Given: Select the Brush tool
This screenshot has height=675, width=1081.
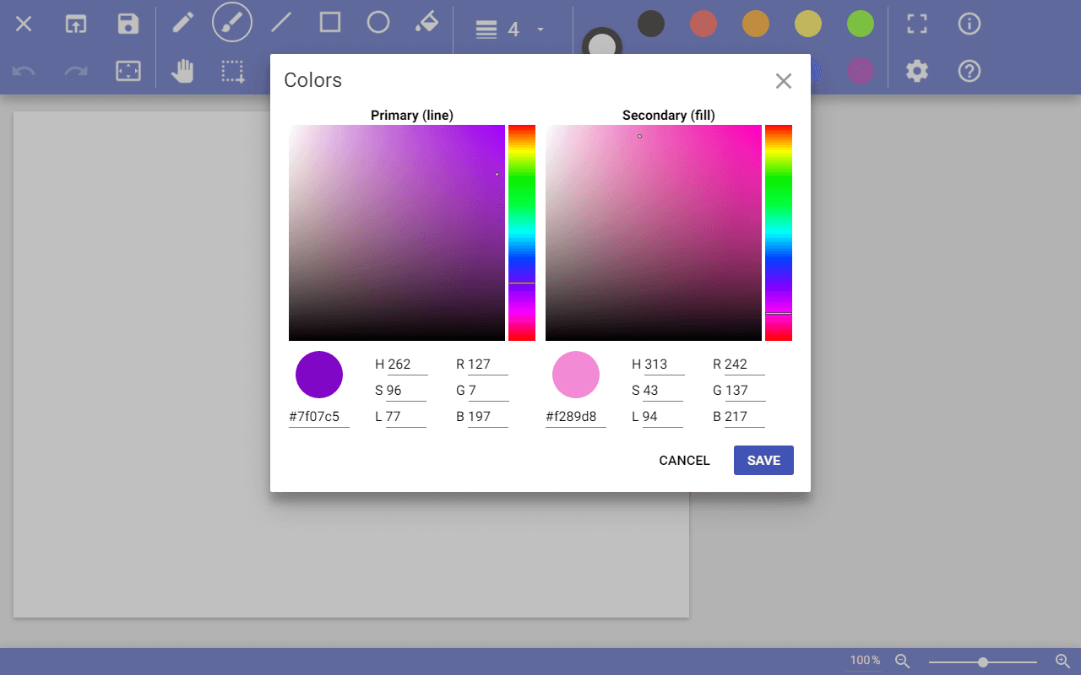Looking at the screenshot, I should 232,24.
